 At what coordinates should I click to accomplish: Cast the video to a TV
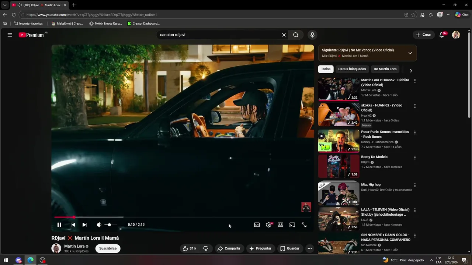(292, 225)
